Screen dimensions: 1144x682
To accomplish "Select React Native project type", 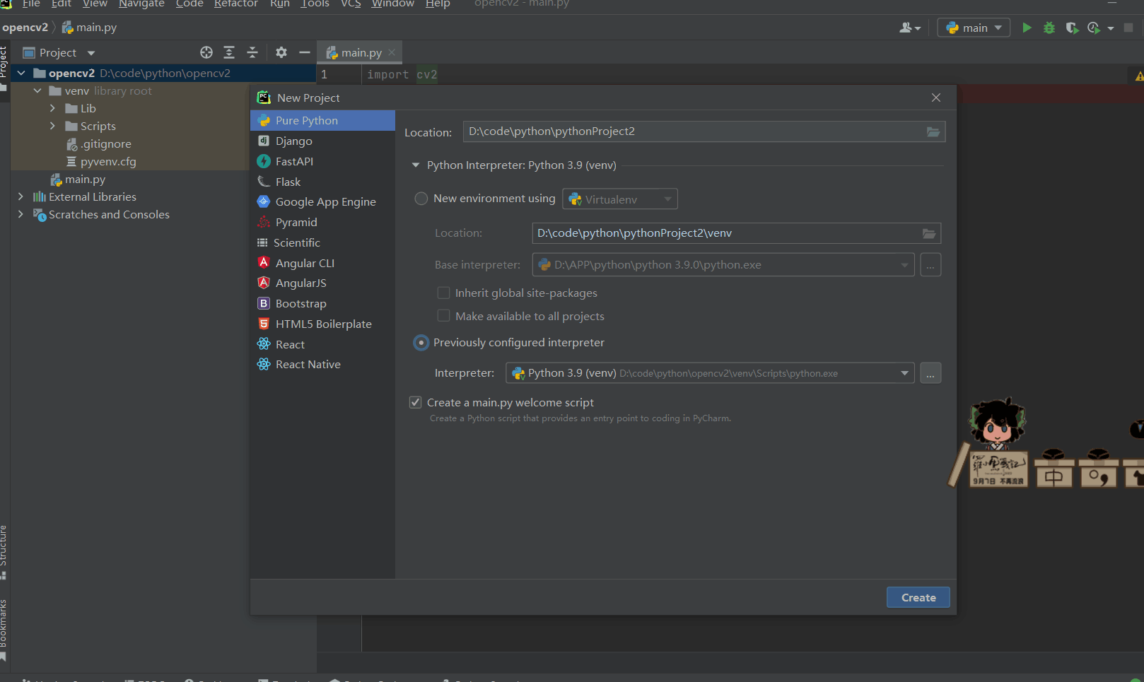I will coord(322,364).
